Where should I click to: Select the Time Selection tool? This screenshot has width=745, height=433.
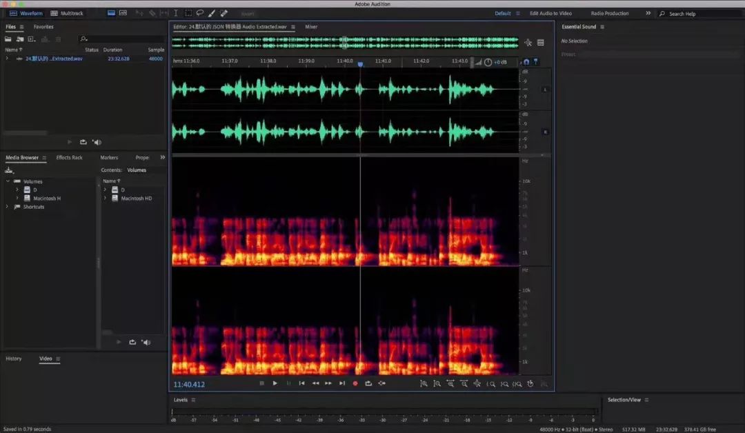[x=176, y=13]
